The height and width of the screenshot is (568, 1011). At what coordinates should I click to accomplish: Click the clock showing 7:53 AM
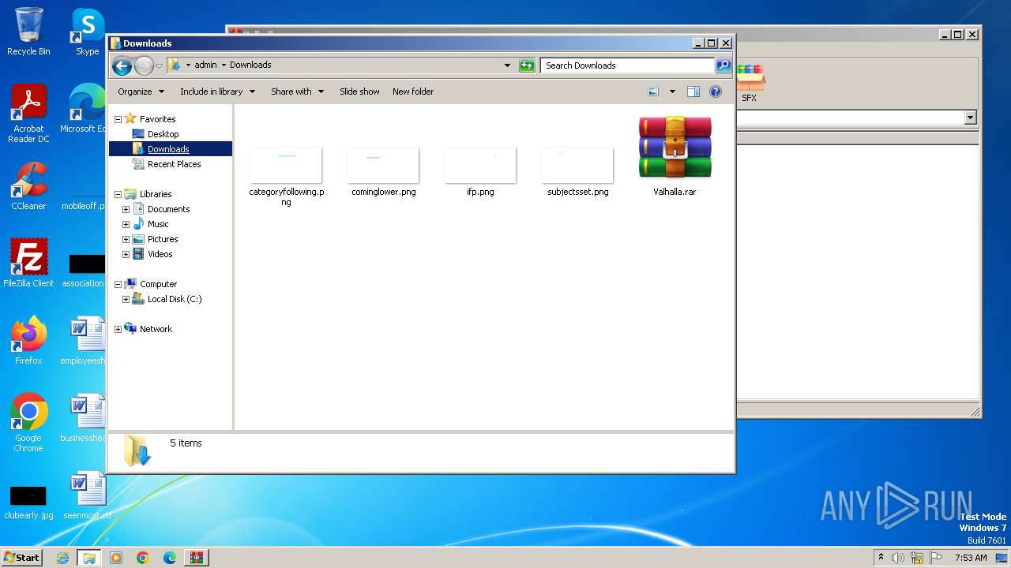pyautogui.click(x=971, y=558)
